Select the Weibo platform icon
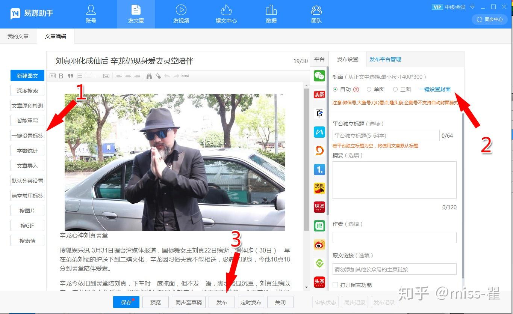Viewport: 513px width, 314px height. click(319, 245)
